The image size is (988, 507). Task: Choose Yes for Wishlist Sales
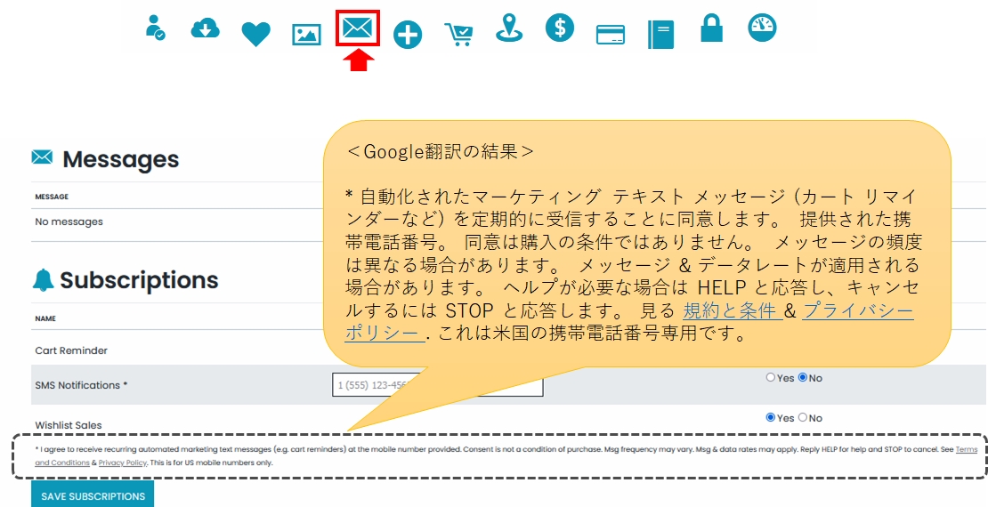click(771, 417)
